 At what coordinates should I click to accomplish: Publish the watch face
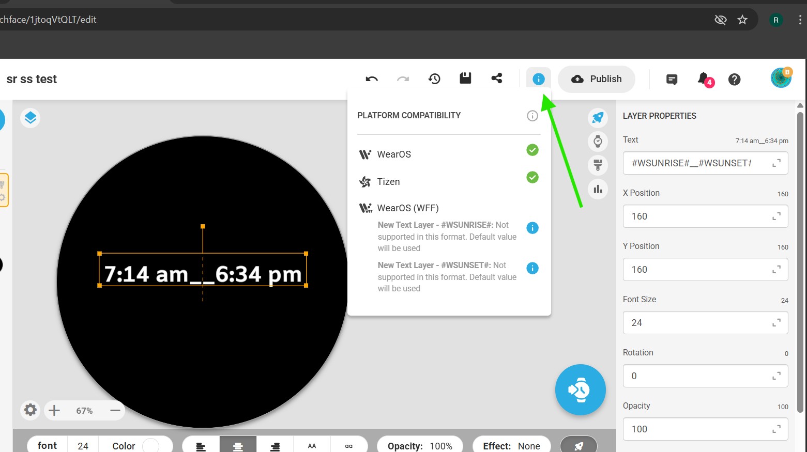tap(596, 79)
